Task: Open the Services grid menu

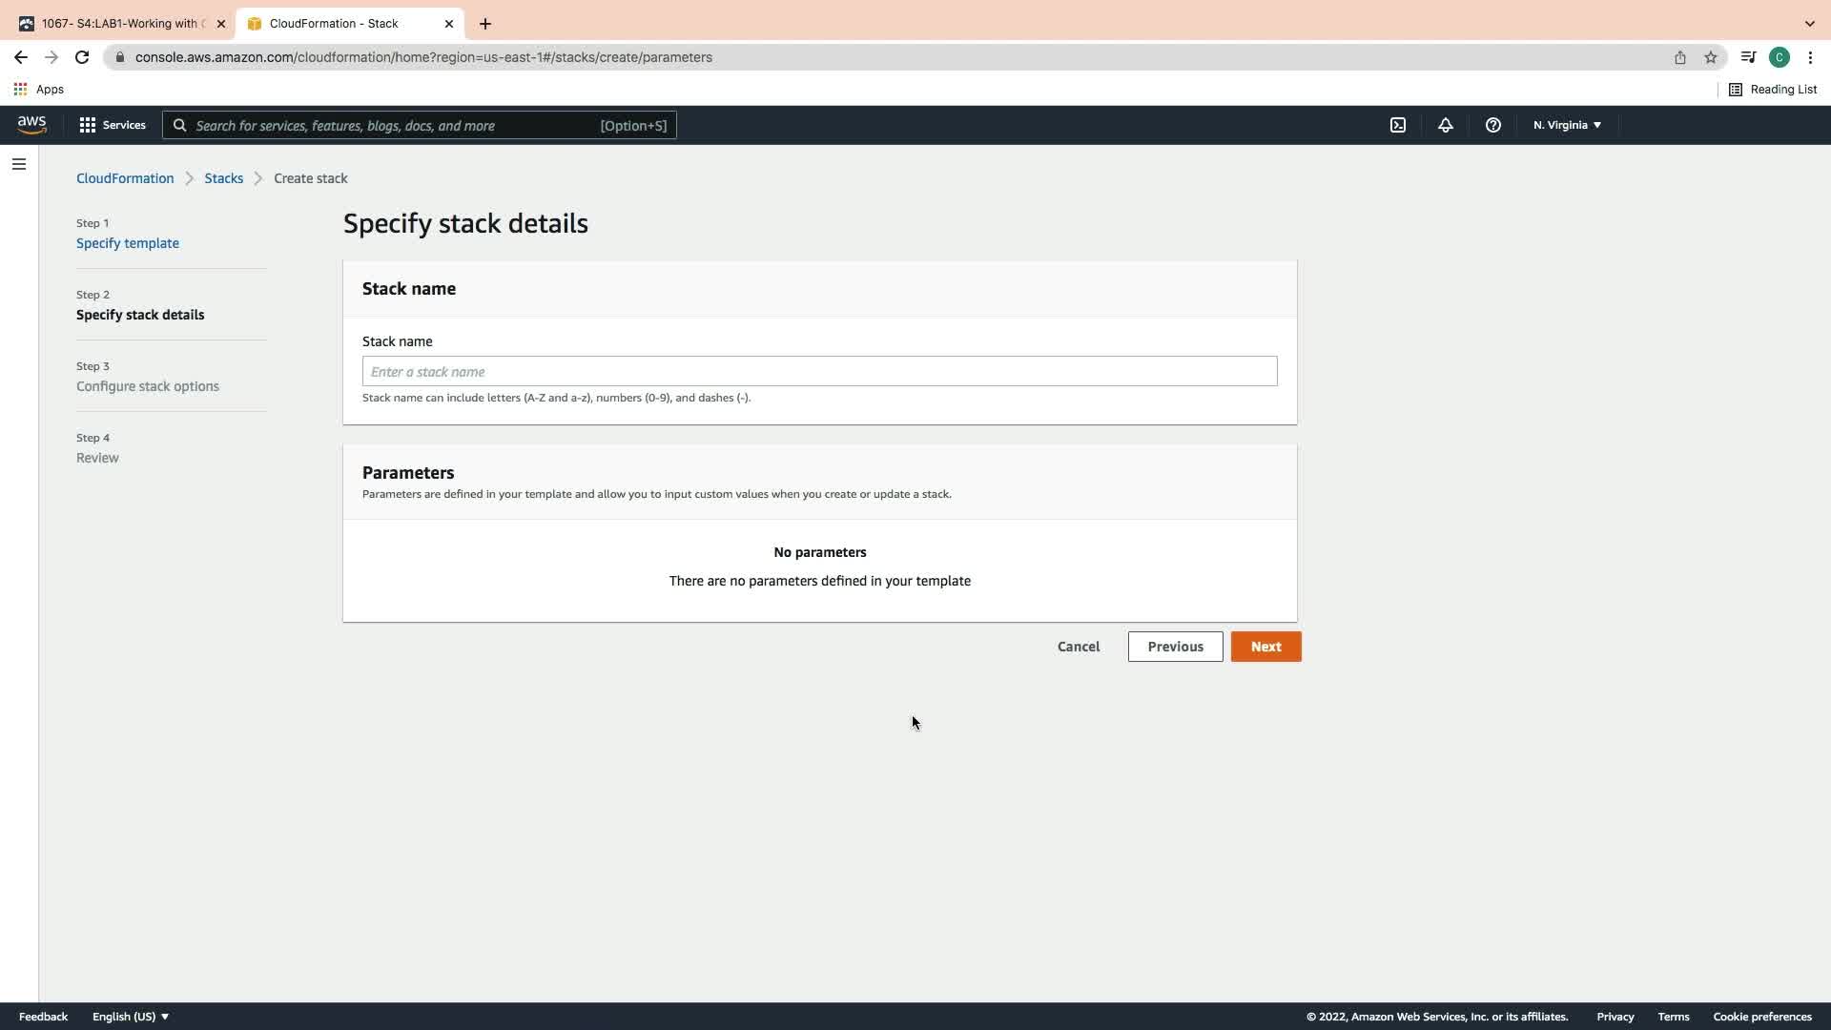Action: tap(113, 125)
